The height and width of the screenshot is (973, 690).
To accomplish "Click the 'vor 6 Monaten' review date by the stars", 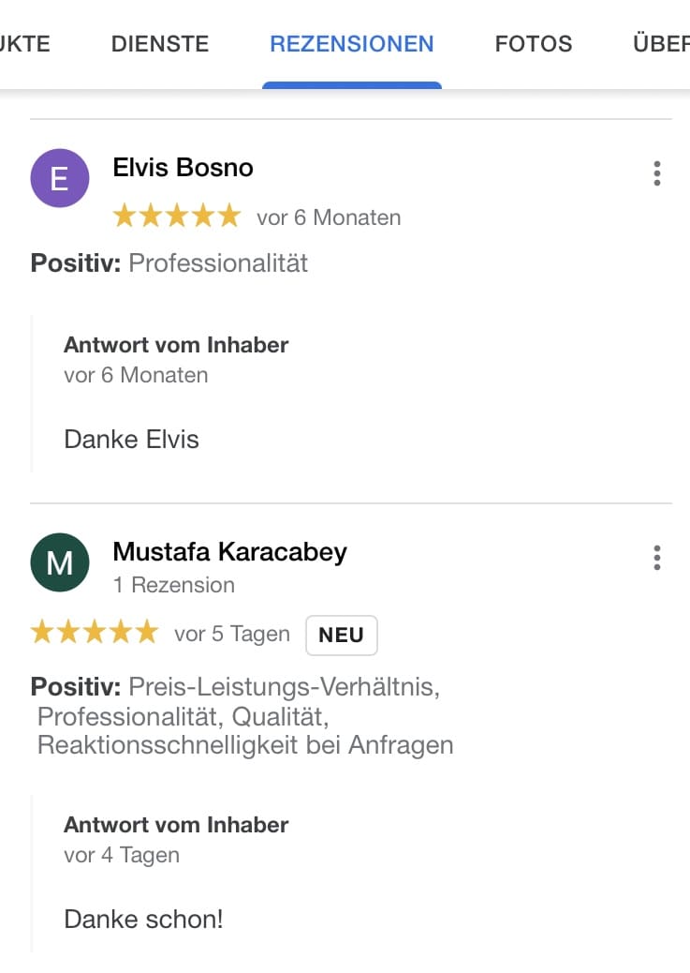I will click(329, 217).
